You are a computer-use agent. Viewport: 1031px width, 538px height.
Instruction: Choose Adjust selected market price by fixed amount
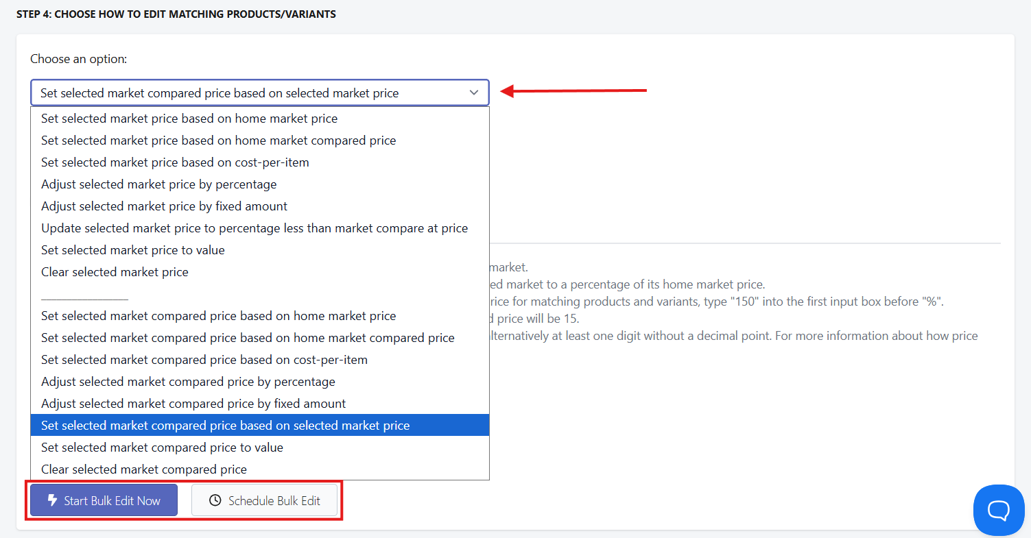pyautogui.click(x=260, y=206)
